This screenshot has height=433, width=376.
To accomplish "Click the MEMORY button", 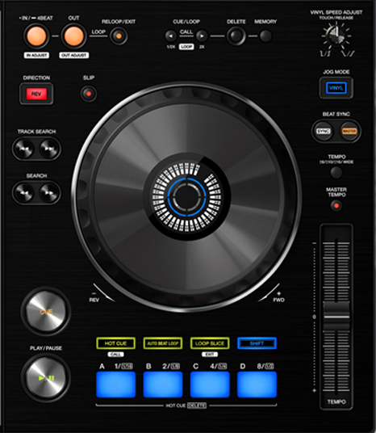I will point(265,36).
